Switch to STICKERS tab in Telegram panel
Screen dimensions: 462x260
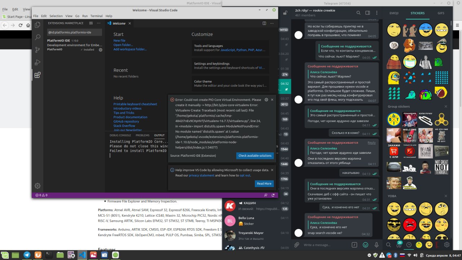click(418, 13)
